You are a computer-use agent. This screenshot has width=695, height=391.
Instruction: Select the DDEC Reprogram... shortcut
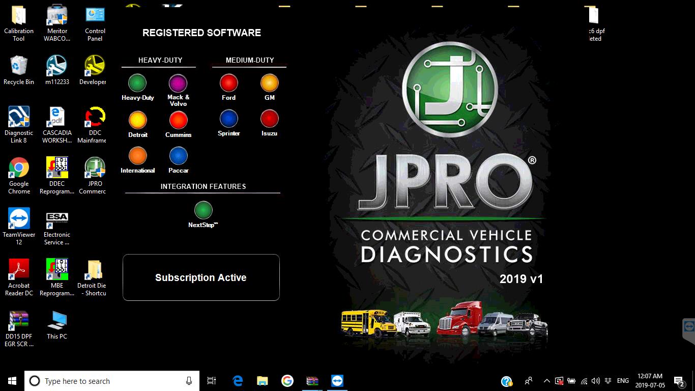pos(57,176)
